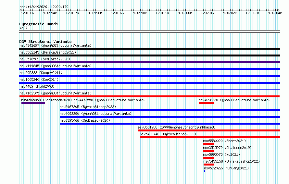289x184 pixels.
Task: Select the DGV Structural Variants track heading
Action: [x=45, y=42]
